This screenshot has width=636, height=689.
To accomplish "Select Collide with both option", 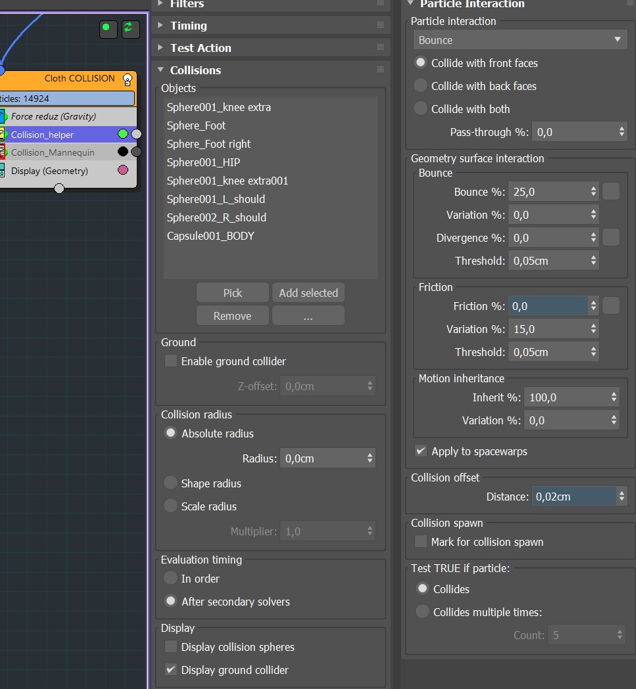I will click(x=421, y=109).
